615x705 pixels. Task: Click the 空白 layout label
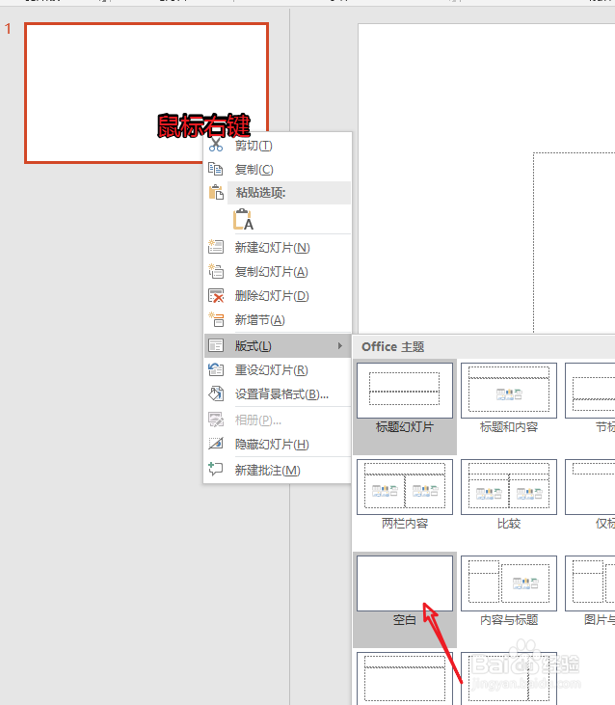click(x=405, y=620)
